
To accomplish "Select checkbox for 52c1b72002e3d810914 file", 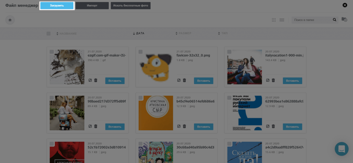I will 52,144.
